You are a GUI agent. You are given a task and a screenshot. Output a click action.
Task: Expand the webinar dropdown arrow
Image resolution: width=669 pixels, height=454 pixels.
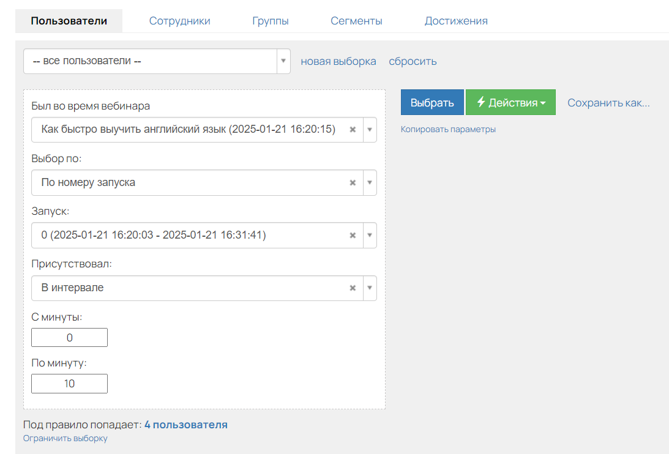(x=370, y=130)
